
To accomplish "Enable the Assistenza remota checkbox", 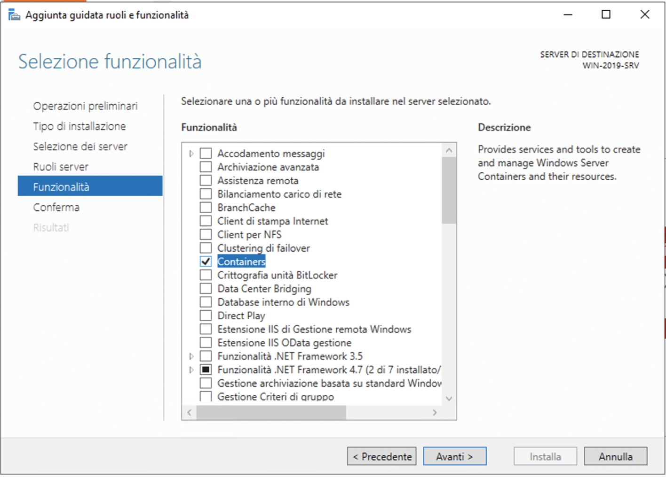I will click(x=206, y=181).
